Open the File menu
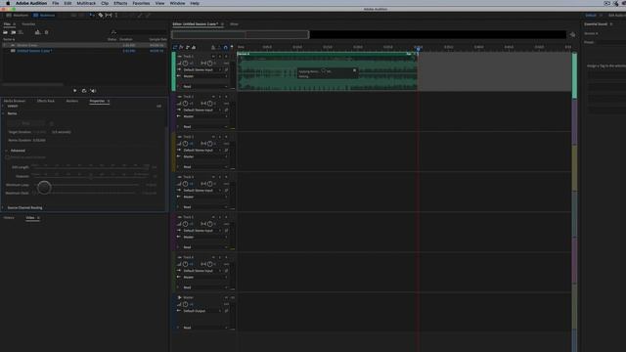 pos(56,3)
